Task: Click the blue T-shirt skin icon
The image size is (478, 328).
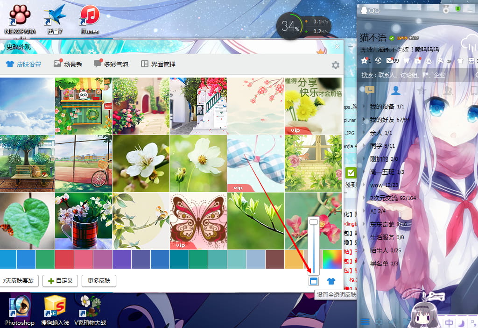Action: (331, 281)
